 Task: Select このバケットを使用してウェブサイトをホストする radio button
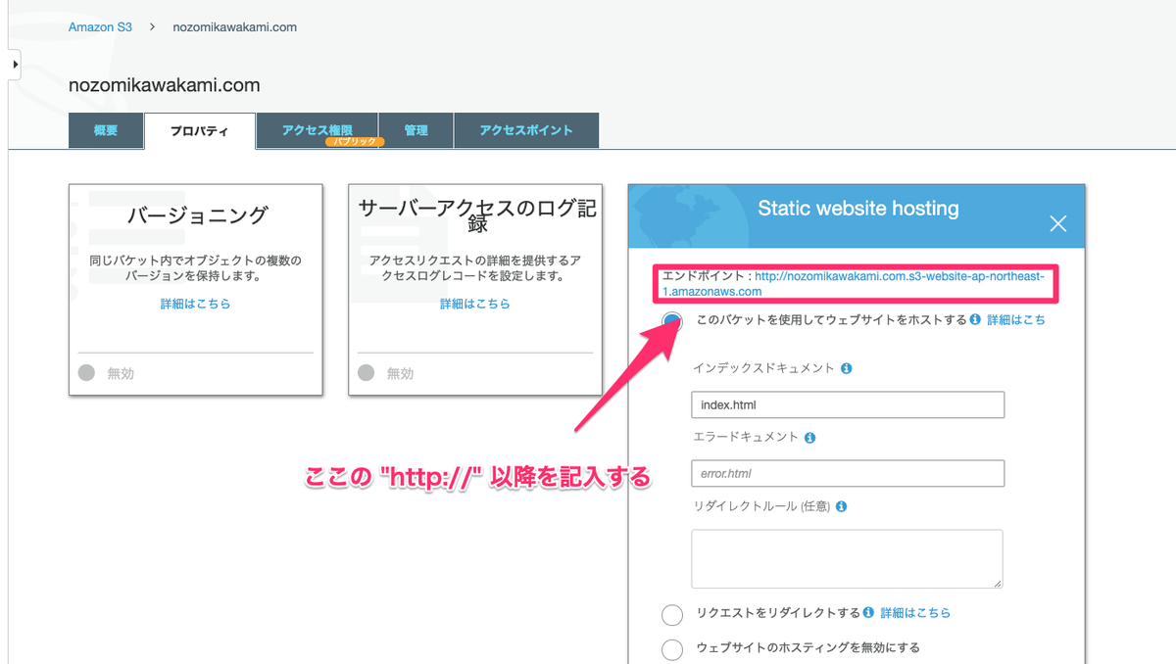(672, 321)
